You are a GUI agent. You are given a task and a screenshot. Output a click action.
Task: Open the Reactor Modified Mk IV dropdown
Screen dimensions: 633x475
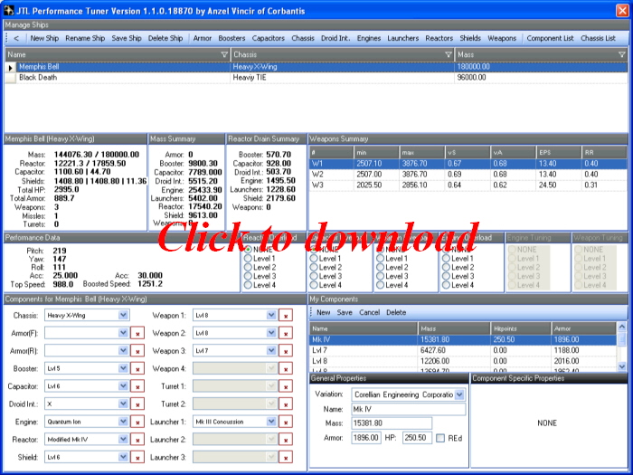click(123, 439)
